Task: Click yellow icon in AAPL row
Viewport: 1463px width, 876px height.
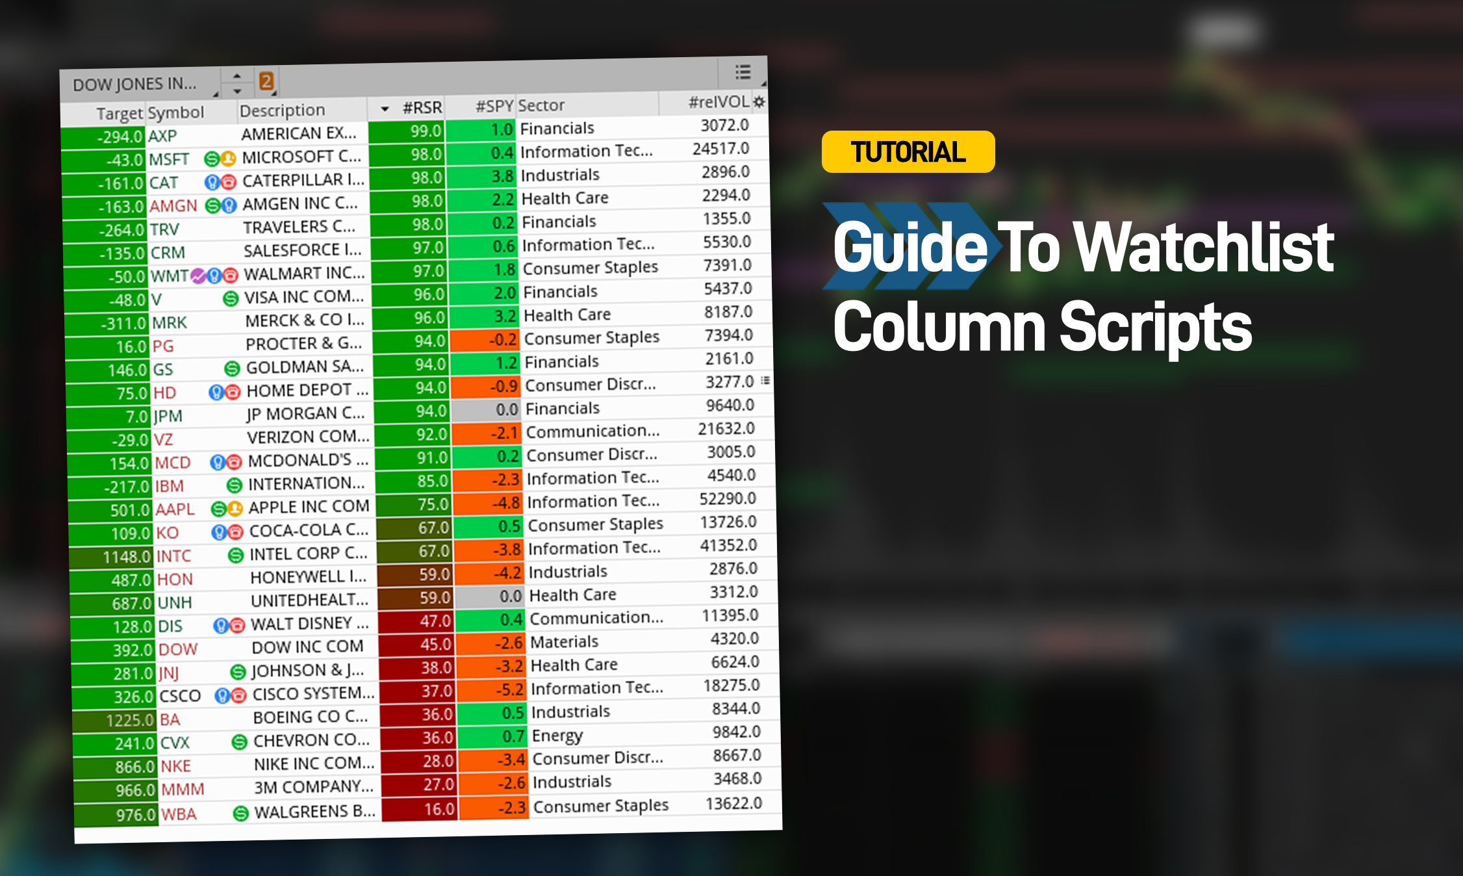Action: (x=235, y=508)
